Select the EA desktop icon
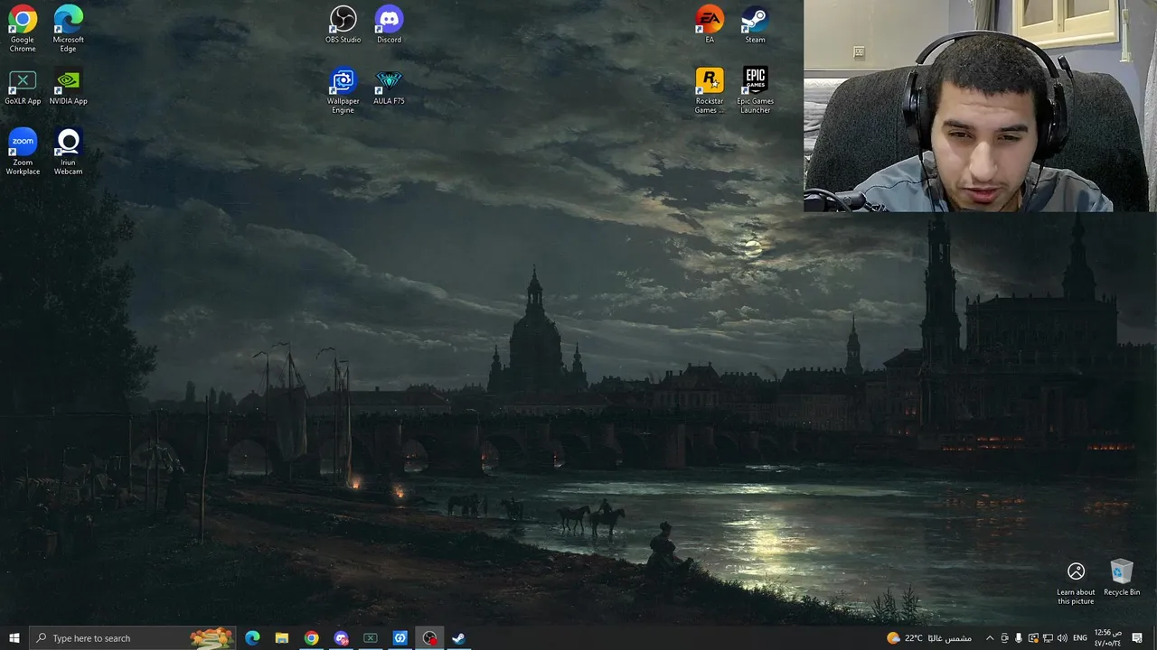The image size is (1157, 650). [x=710, y=24]
